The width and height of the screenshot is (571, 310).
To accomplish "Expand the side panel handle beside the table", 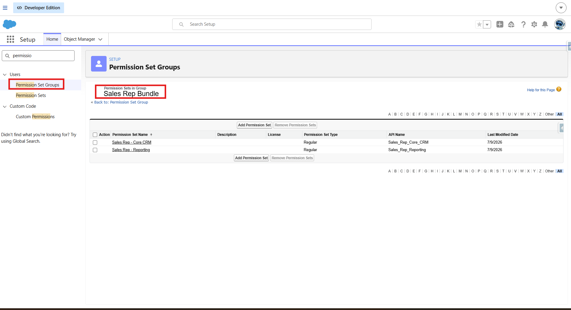I will click(x=561, y=128).
